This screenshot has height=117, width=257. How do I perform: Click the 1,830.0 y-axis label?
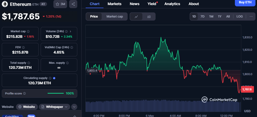pyautogui.click(x=247, y=38)
